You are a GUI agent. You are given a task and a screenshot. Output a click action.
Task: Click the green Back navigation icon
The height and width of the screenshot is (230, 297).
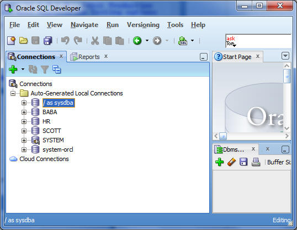pos(137,40)
